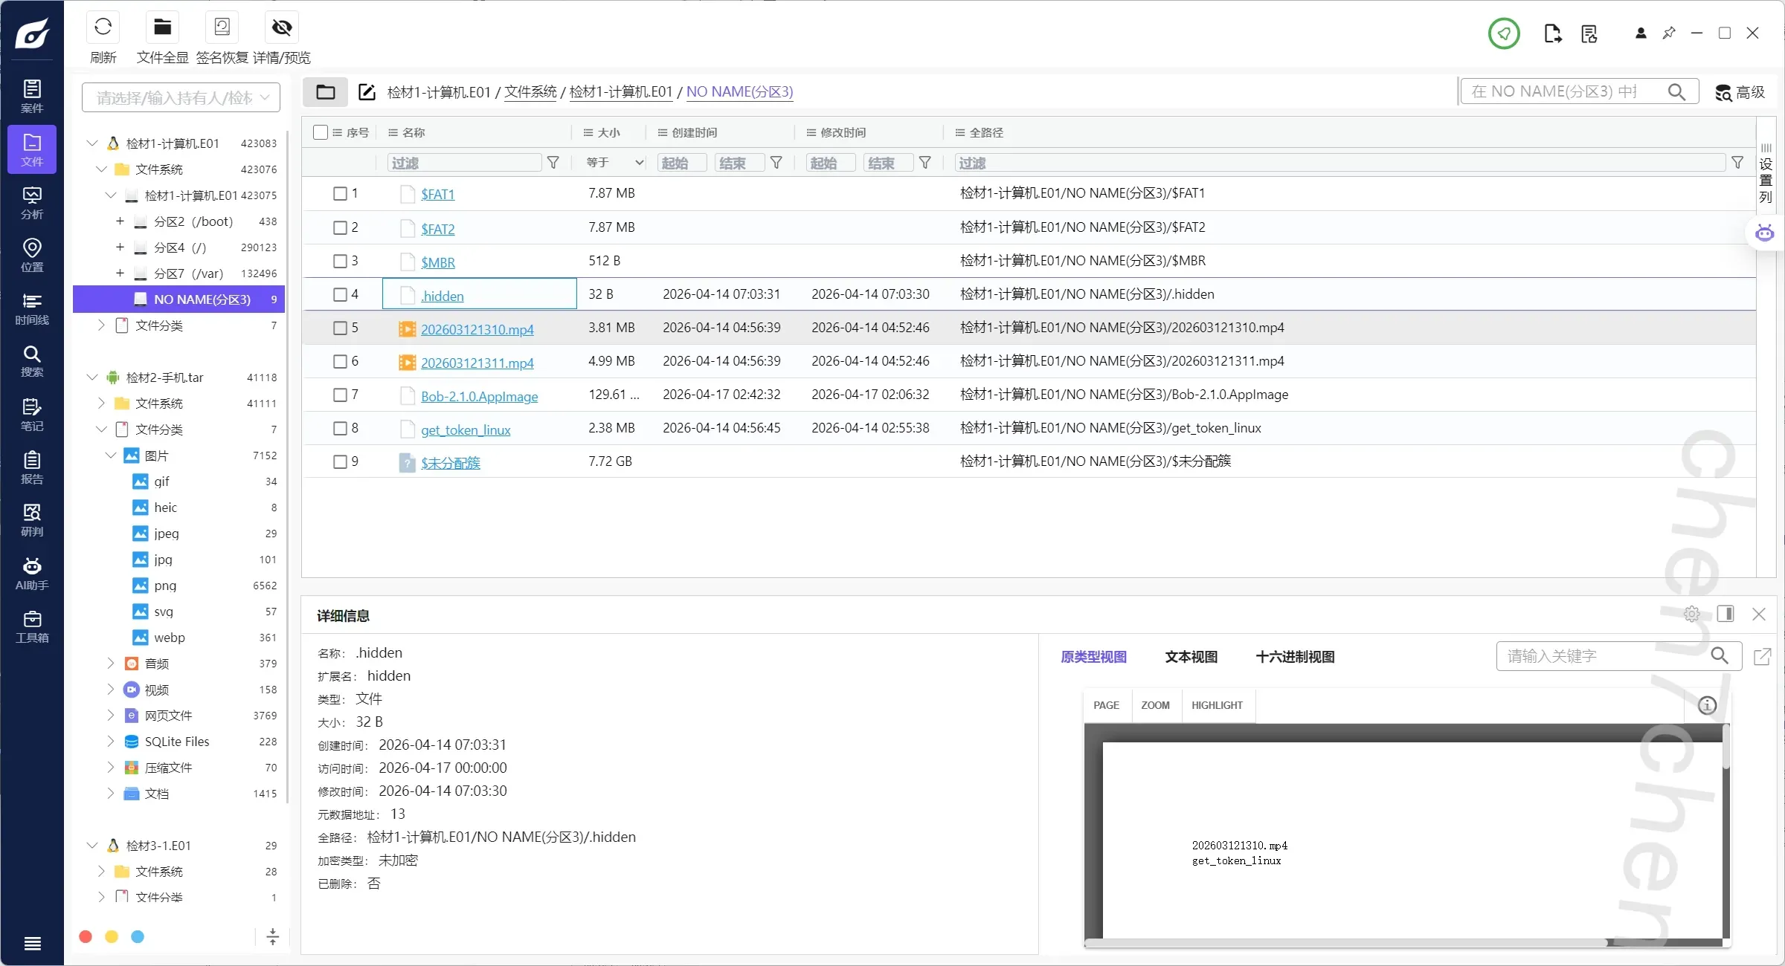
Task: Click the 文件系统 breadcrumb link
Action: pyautogui.click(x=530, y=91)
